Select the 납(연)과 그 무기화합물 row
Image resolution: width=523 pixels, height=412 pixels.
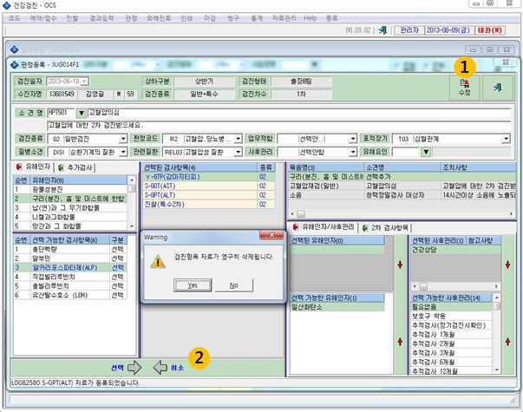70,207
